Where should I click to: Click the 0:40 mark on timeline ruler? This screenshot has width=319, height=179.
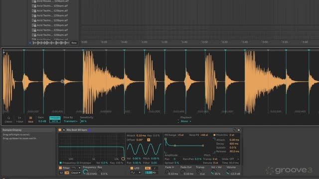(x=124, y=42)
